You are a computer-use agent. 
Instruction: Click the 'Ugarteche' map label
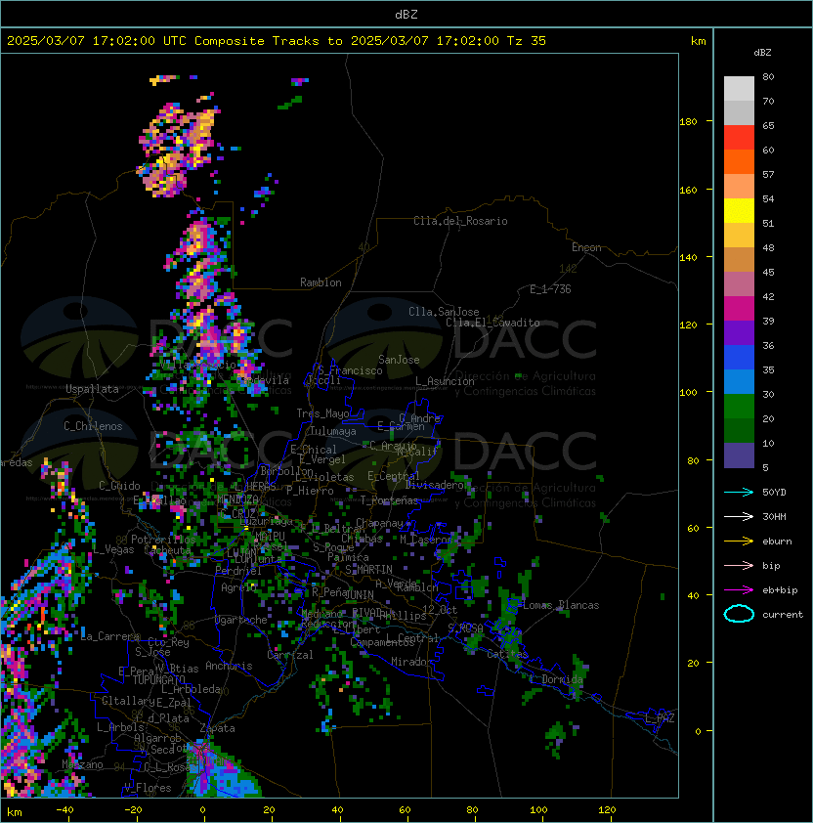[241, 620]
